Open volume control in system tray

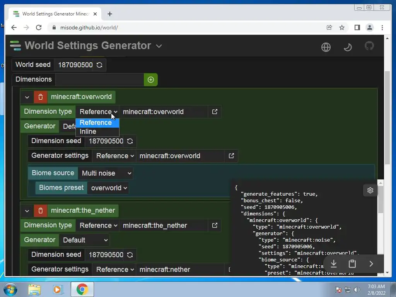357,290
